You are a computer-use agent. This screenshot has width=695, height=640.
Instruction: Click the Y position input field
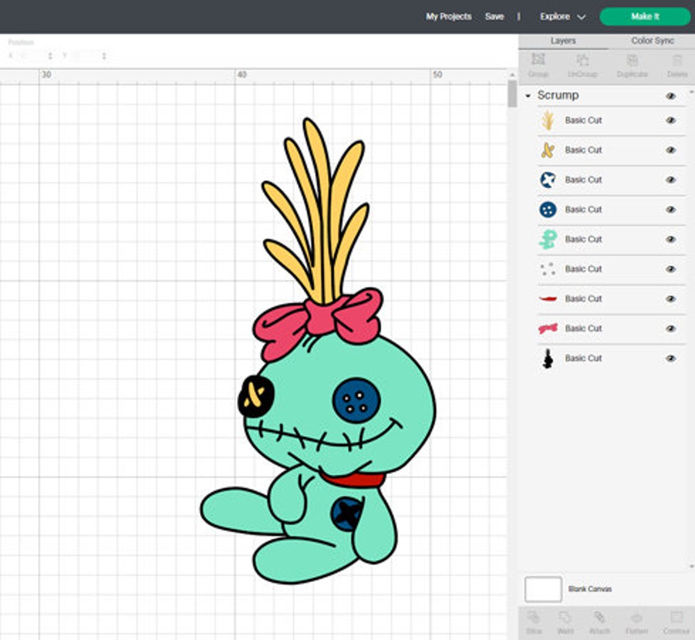click(87, 56)
